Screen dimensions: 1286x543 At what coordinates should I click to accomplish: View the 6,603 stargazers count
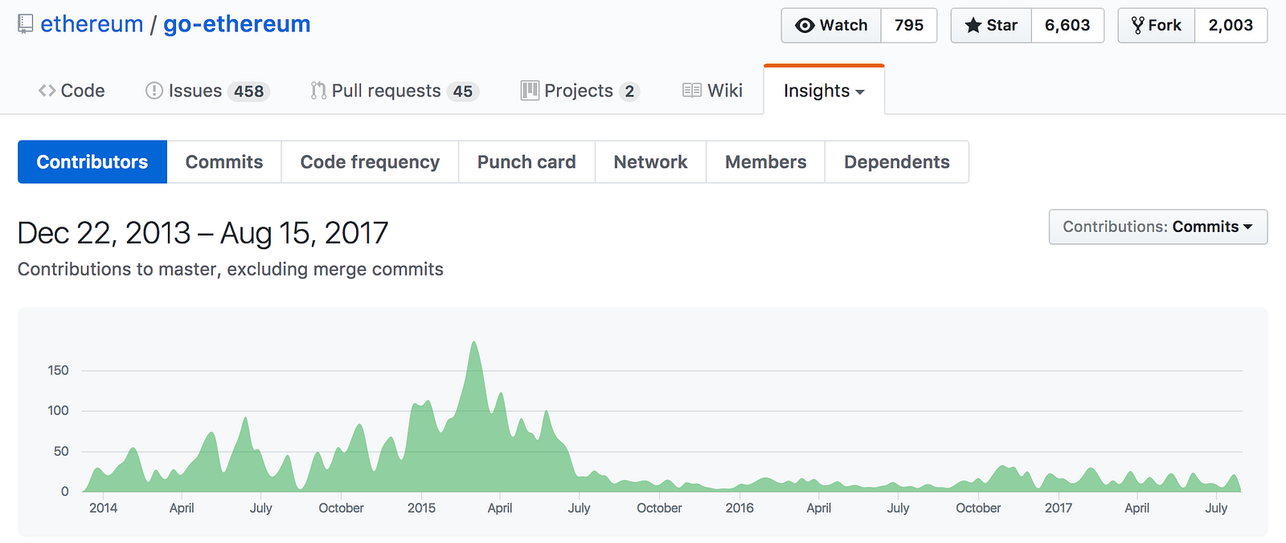click(1067, 26)
